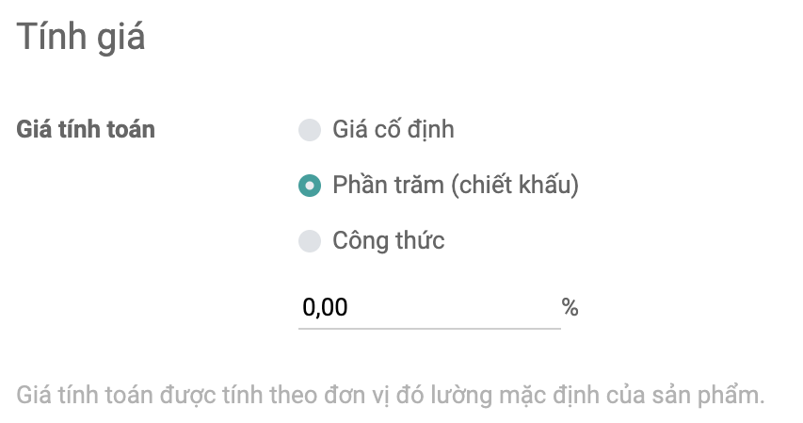Click the "Phần trăm (chiết khấu)" option label
Viewport: 803px width, 423px height.
(456, 186)
